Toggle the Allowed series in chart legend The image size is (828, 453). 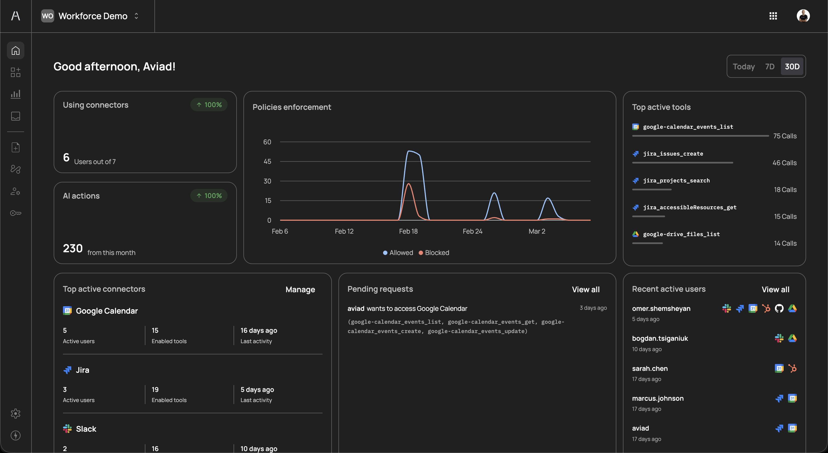click(x=398, y=253)
